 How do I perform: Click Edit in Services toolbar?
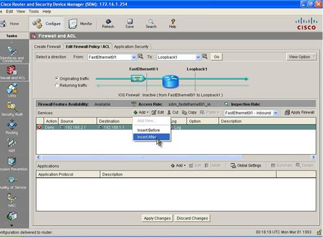point(157,112)
